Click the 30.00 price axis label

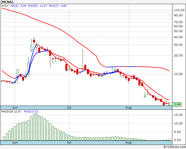[x=178, y=45]
